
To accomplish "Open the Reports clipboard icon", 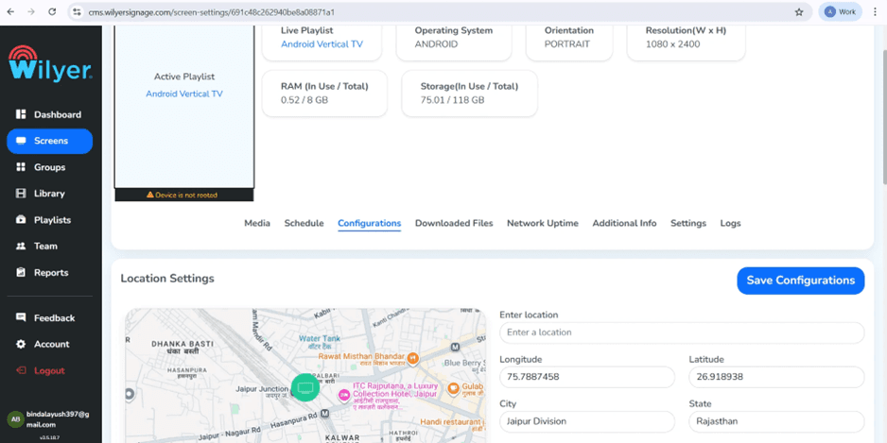I will pyautogui.click(x=21, y=272).
